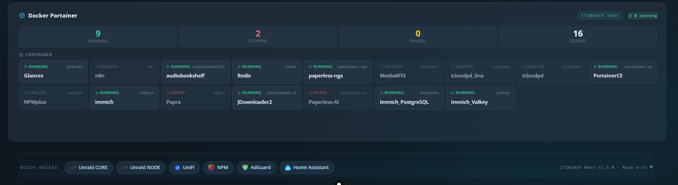678x185 pixels.
Task: Click the play icon in the 9 running badge
Action: coord(631,16)
